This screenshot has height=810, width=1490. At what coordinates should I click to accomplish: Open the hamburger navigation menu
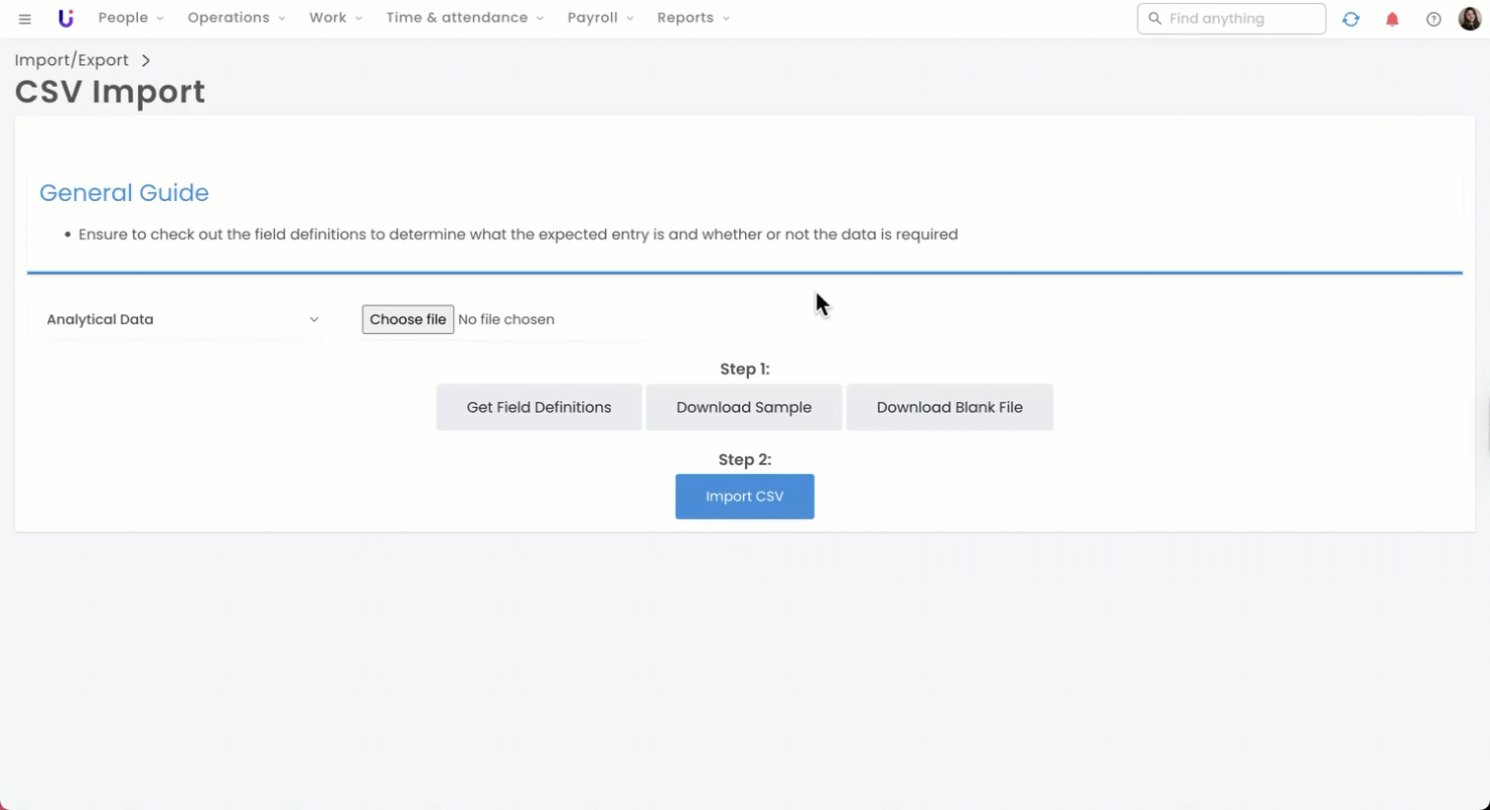point(25,19)
